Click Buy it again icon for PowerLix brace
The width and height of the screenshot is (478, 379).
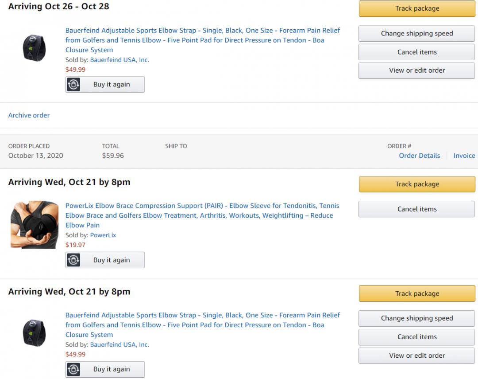[73, 260]
